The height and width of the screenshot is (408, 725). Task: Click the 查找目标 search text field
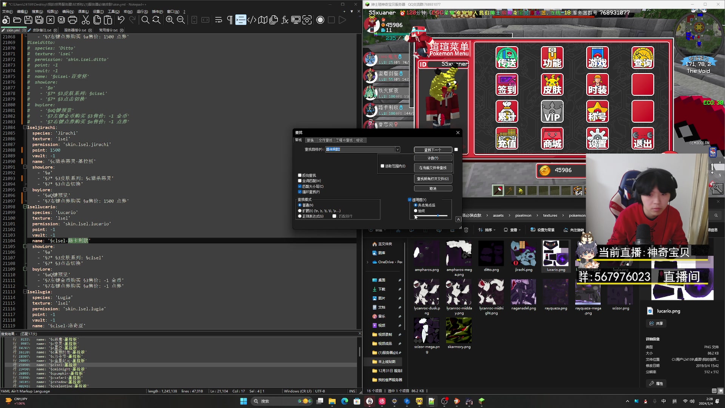360,150
